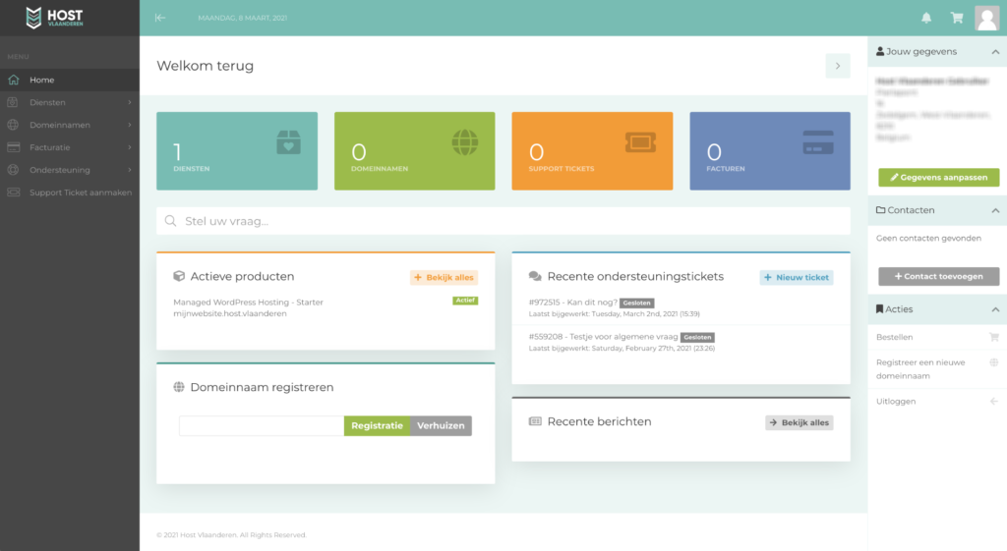
Task: Click the Diensten box icon tile
Action: point(288,142)
